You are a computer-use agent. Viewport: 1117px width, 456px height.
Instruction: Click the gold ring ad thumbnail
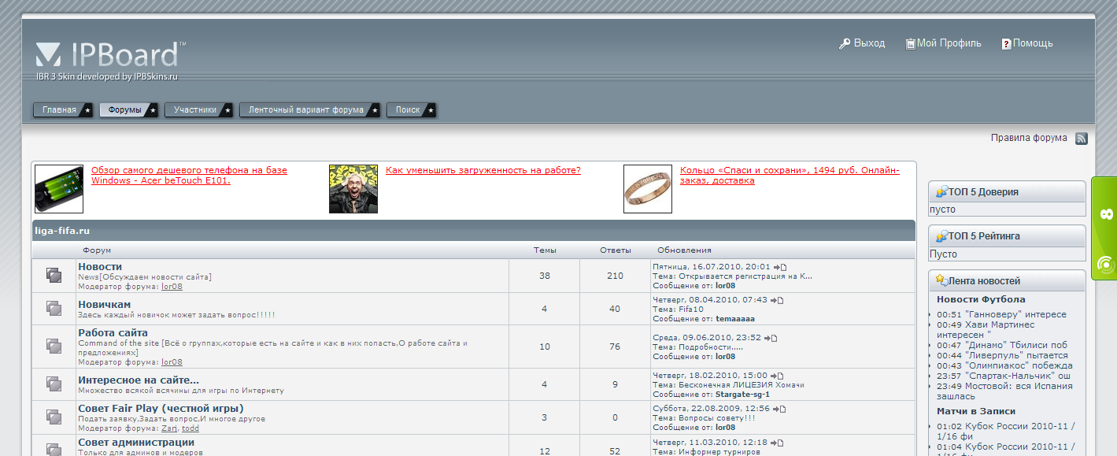(x=648, y=189)
